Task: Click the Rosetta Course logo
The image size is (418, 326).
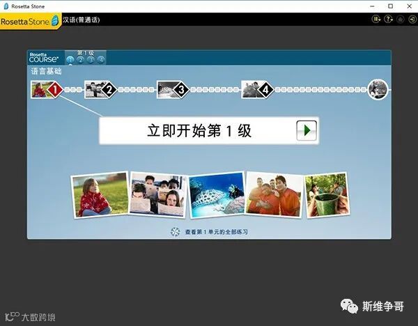Action: (x=44, y=58)
